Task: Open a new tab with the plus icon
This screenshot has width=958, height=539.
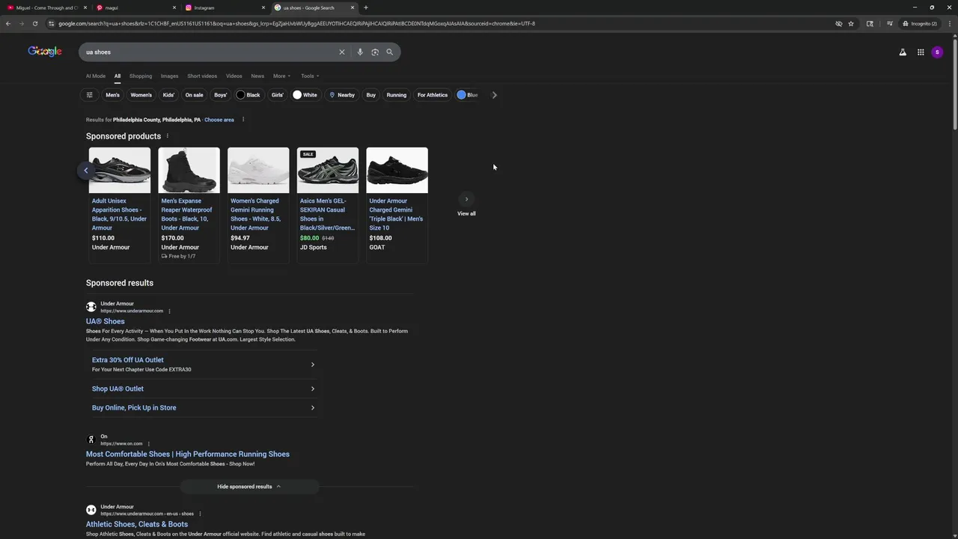Action: point(366,7)
